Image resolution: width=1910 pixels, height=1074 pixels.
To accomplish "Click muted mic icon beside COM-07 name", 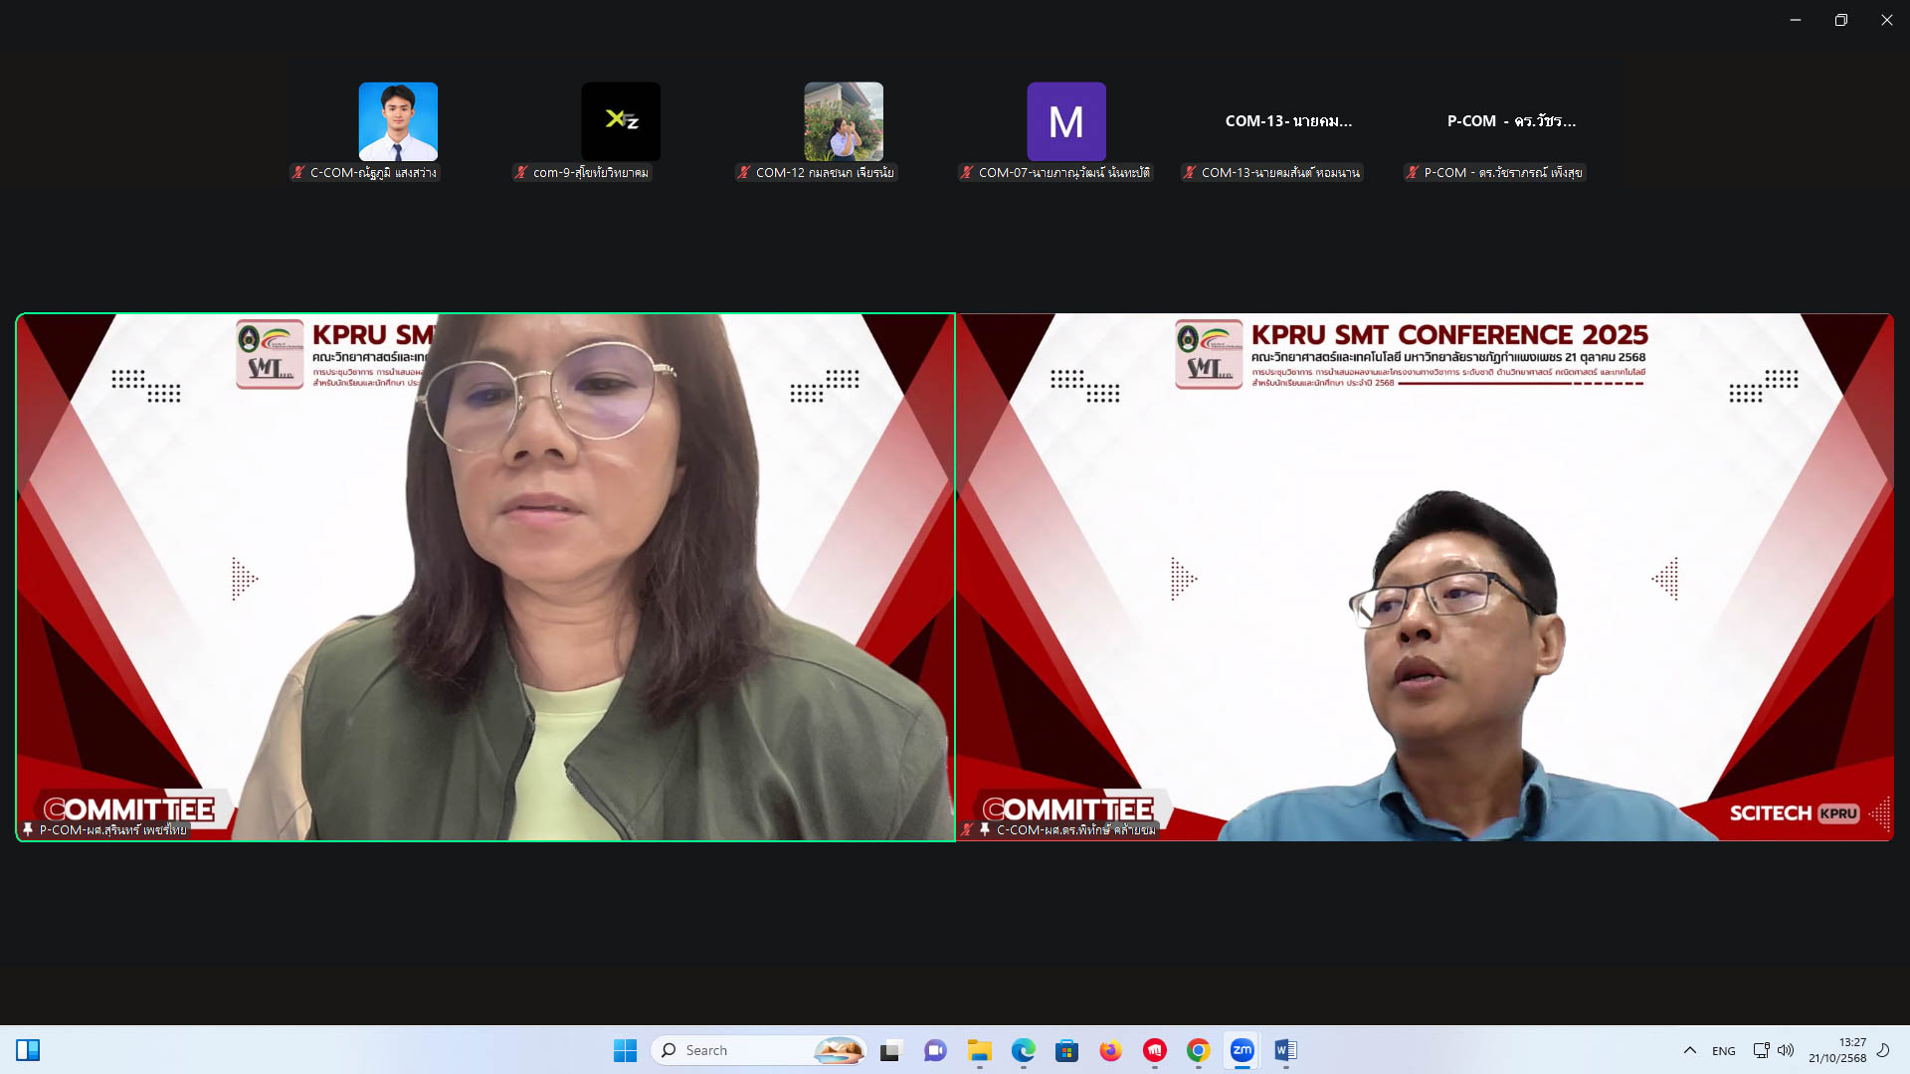I will [x=967, y=172].
